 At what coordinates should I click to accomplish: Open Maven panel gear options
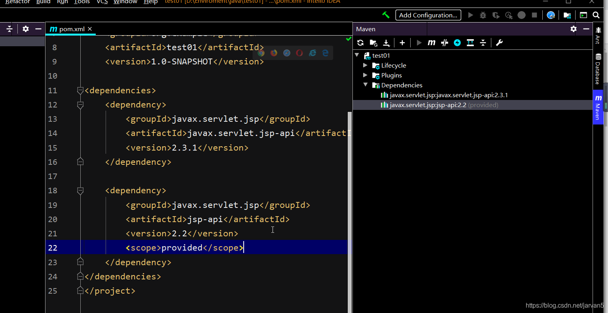[574, 29]
